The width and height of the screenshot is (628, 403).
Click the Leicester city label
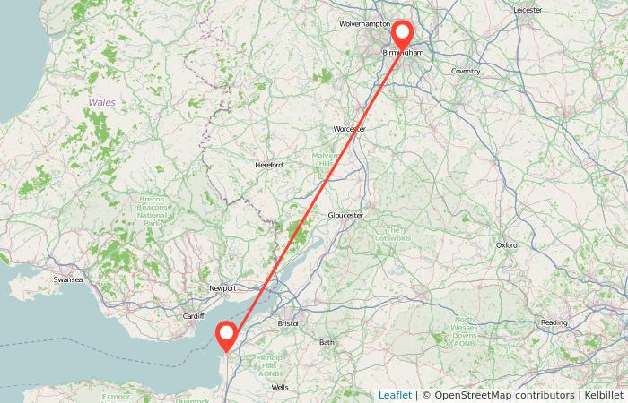[x=528, y=10]
